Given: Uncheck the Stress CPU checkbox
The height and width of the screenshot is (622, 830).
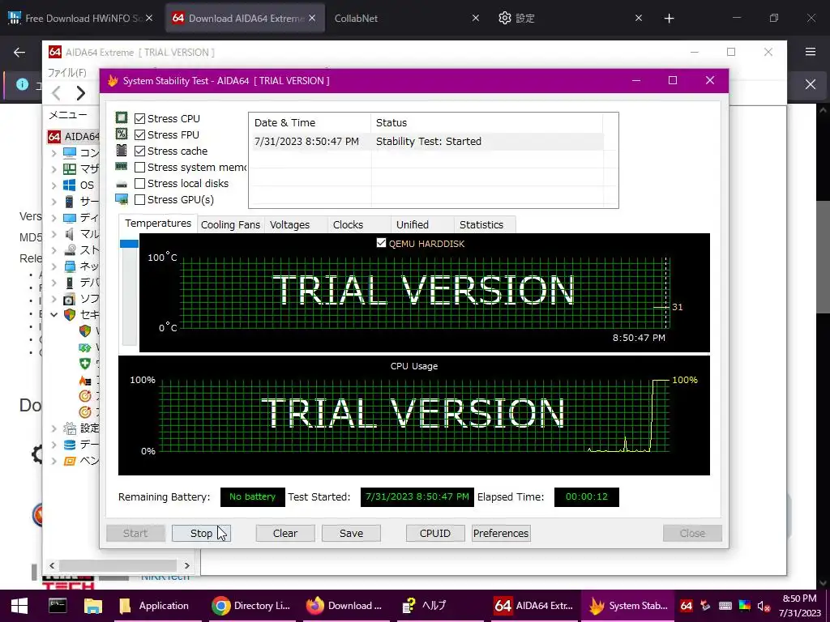Looking at the screenshot, I should 139,118.
